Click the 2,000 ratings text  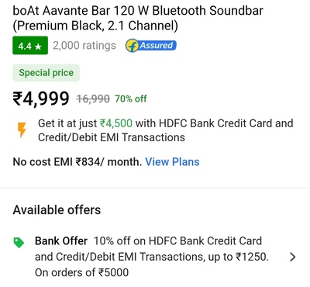[x=84, y=46]
